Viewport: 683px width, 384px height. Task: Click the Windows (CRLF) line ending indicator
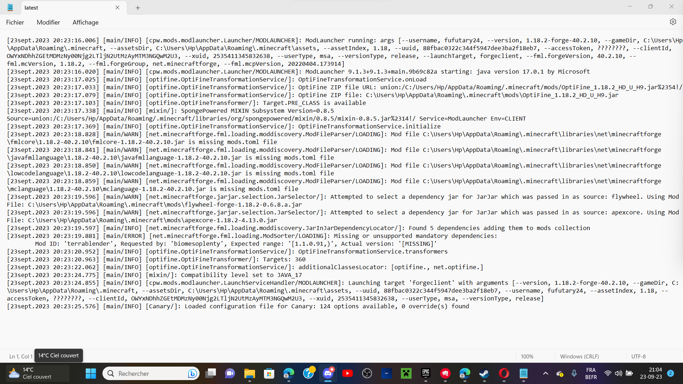(579, 356)
